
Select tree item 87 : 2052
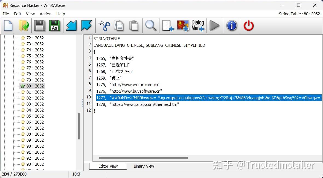coord(35,128)
